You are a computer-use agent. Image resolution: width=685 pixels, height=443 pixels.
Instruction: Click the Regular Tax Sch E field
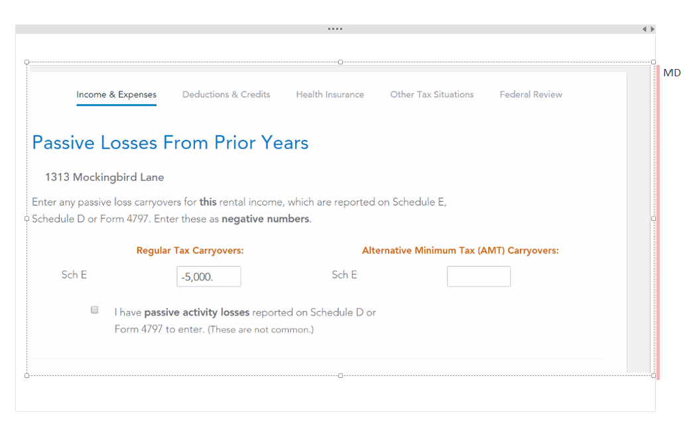pos(209,277)
